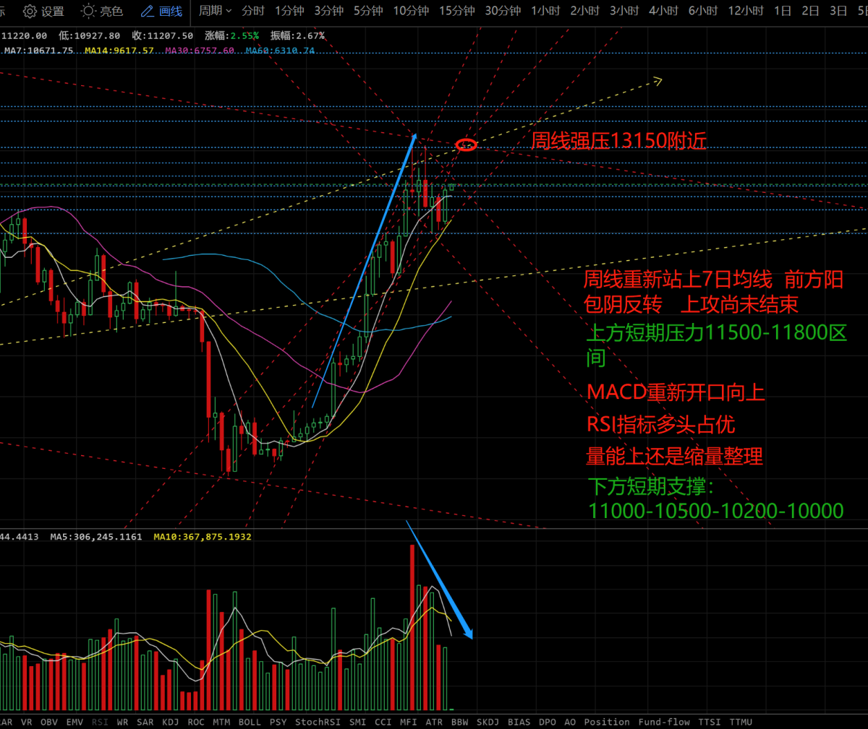The width and height of the screenshot is (868, 729).
Task: Select the Position indicator
Action: (607, 722)
